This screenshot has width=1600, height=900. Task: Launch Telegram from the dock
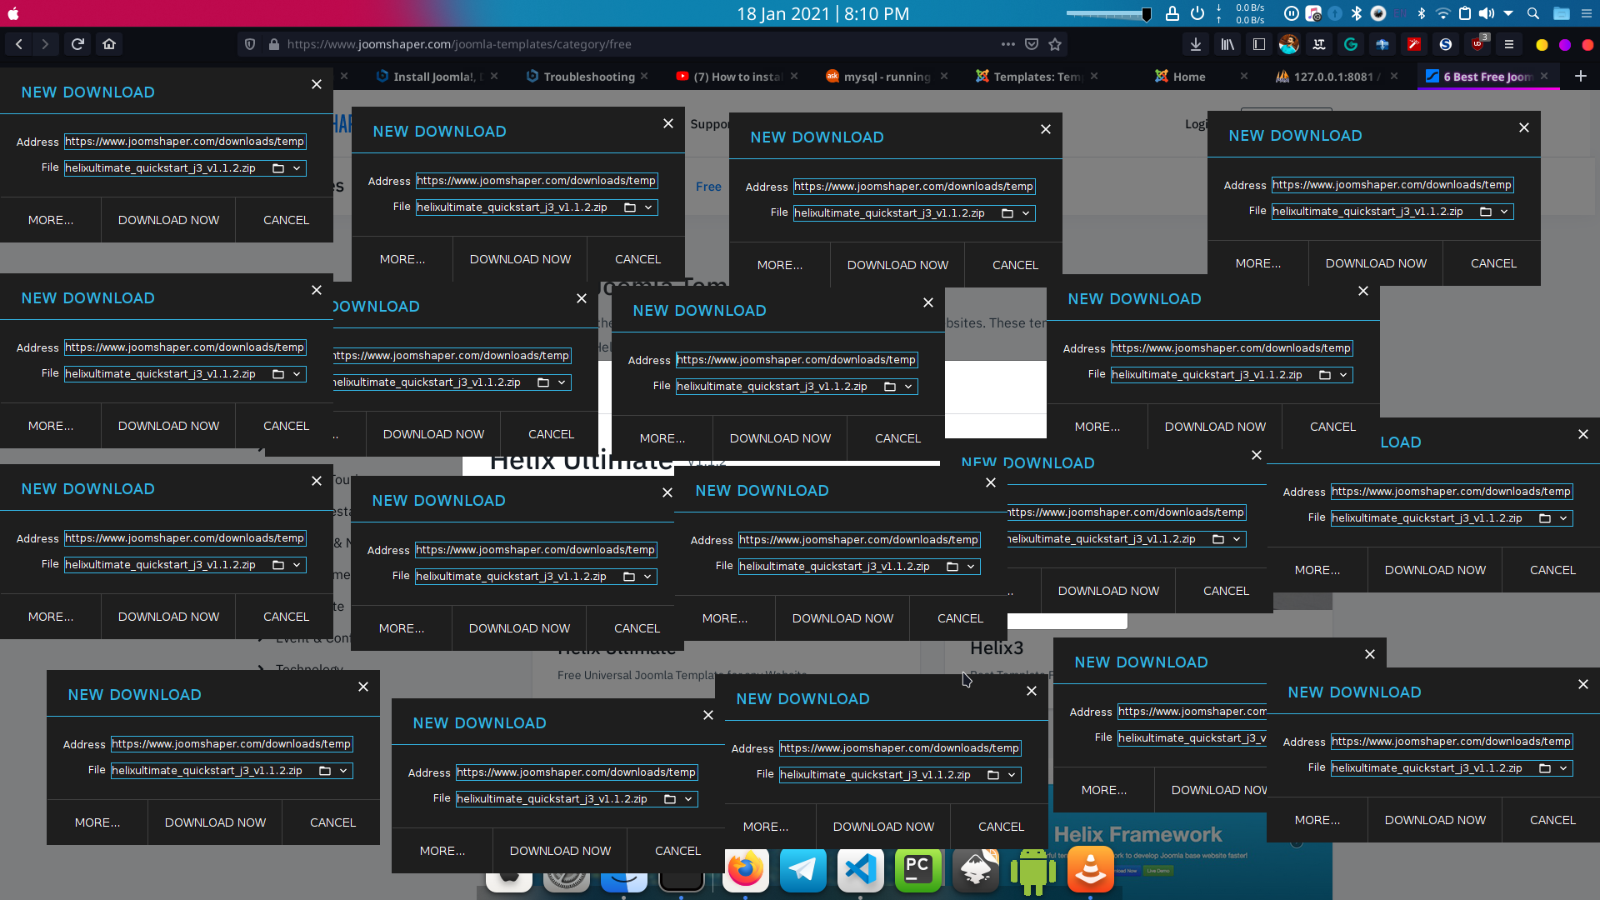[802, 871]
